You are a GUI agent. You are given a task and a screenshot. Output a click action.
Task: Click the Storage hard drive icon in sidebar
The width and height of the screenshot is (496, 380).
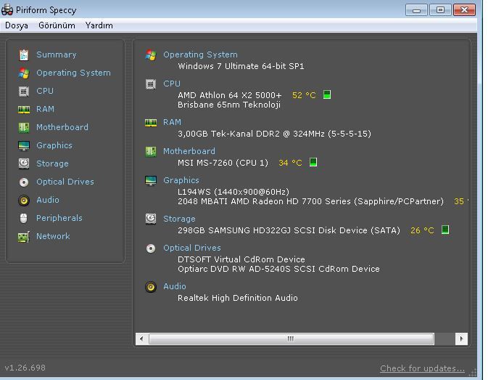[x=24, y=163]
